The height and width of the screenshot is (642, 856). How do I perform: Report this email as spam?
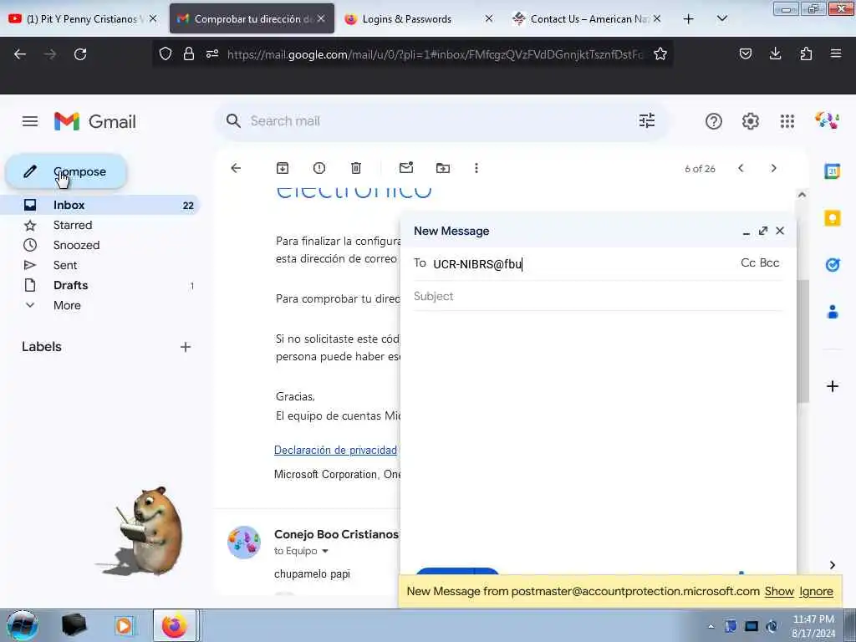tap(319, 168)
